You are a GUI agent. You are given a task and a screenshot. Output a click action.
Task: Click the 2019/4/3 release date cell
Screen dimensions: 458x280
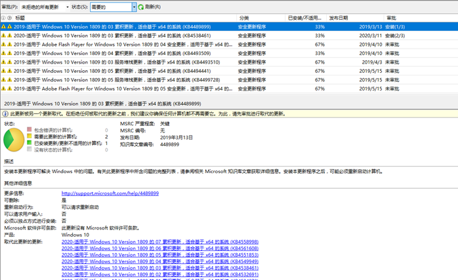point(372,62)
